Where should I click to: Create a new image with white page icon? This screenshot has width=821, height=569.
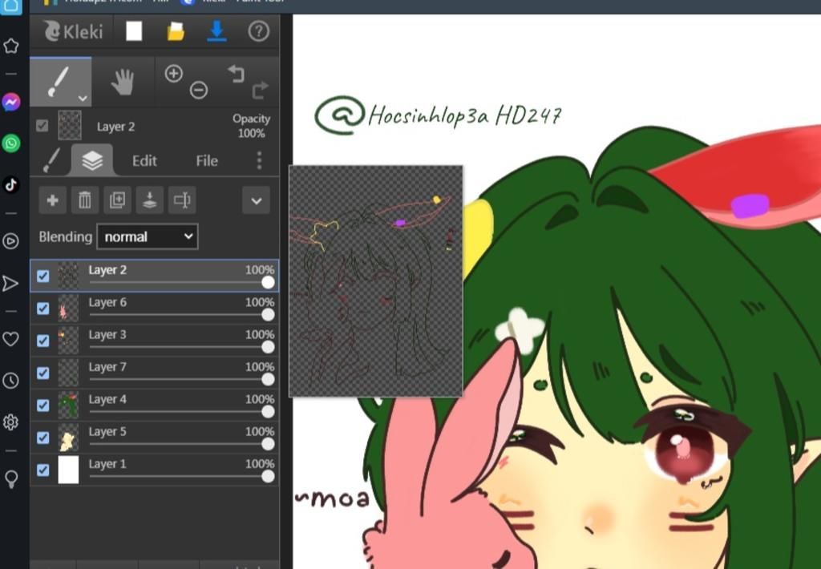point(134,31)
